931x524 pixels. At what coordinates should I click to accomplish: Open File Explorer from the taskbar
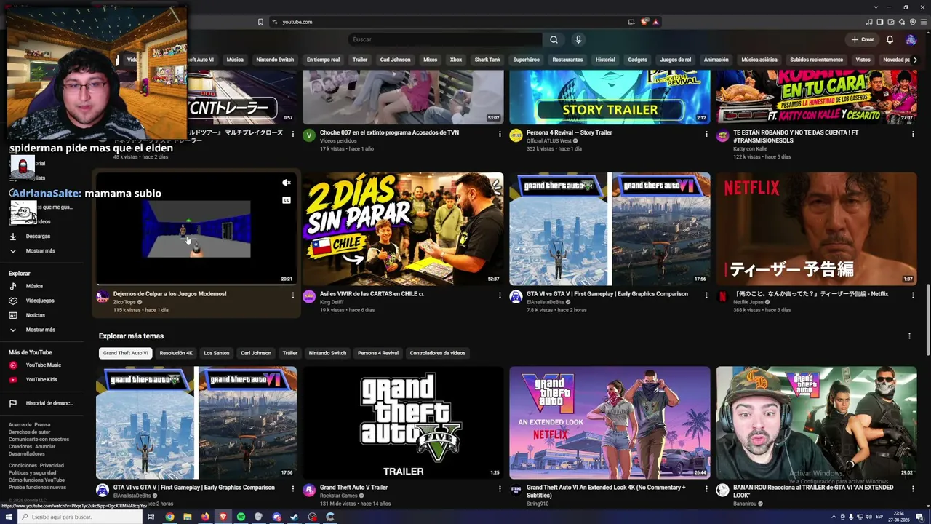point(188,517)
